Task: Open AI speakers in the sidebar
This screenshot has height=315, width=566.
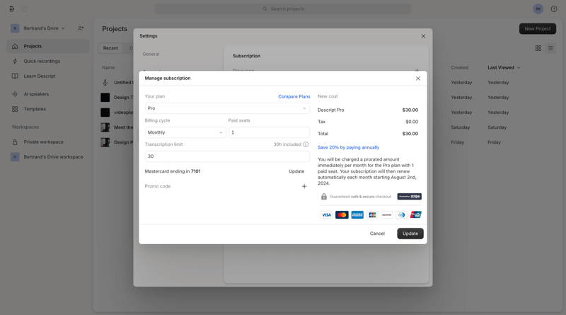Action: 36,94
